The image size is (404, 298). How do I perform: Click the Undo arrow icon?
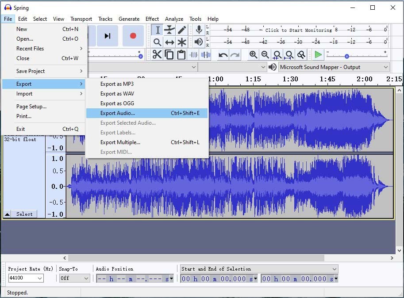tap(223, 55)
